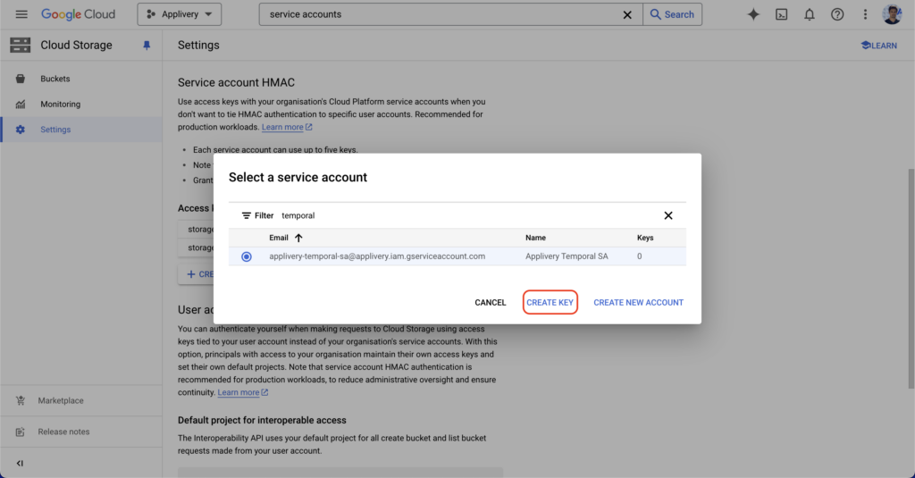This screenshot has width=915, height=478.
Task: Open the three-dot more options menu
Action: [865, 14]
